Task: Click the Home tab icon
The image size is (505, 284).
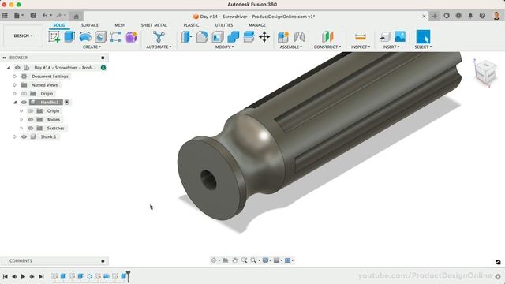Action: [x=76, y=17]
